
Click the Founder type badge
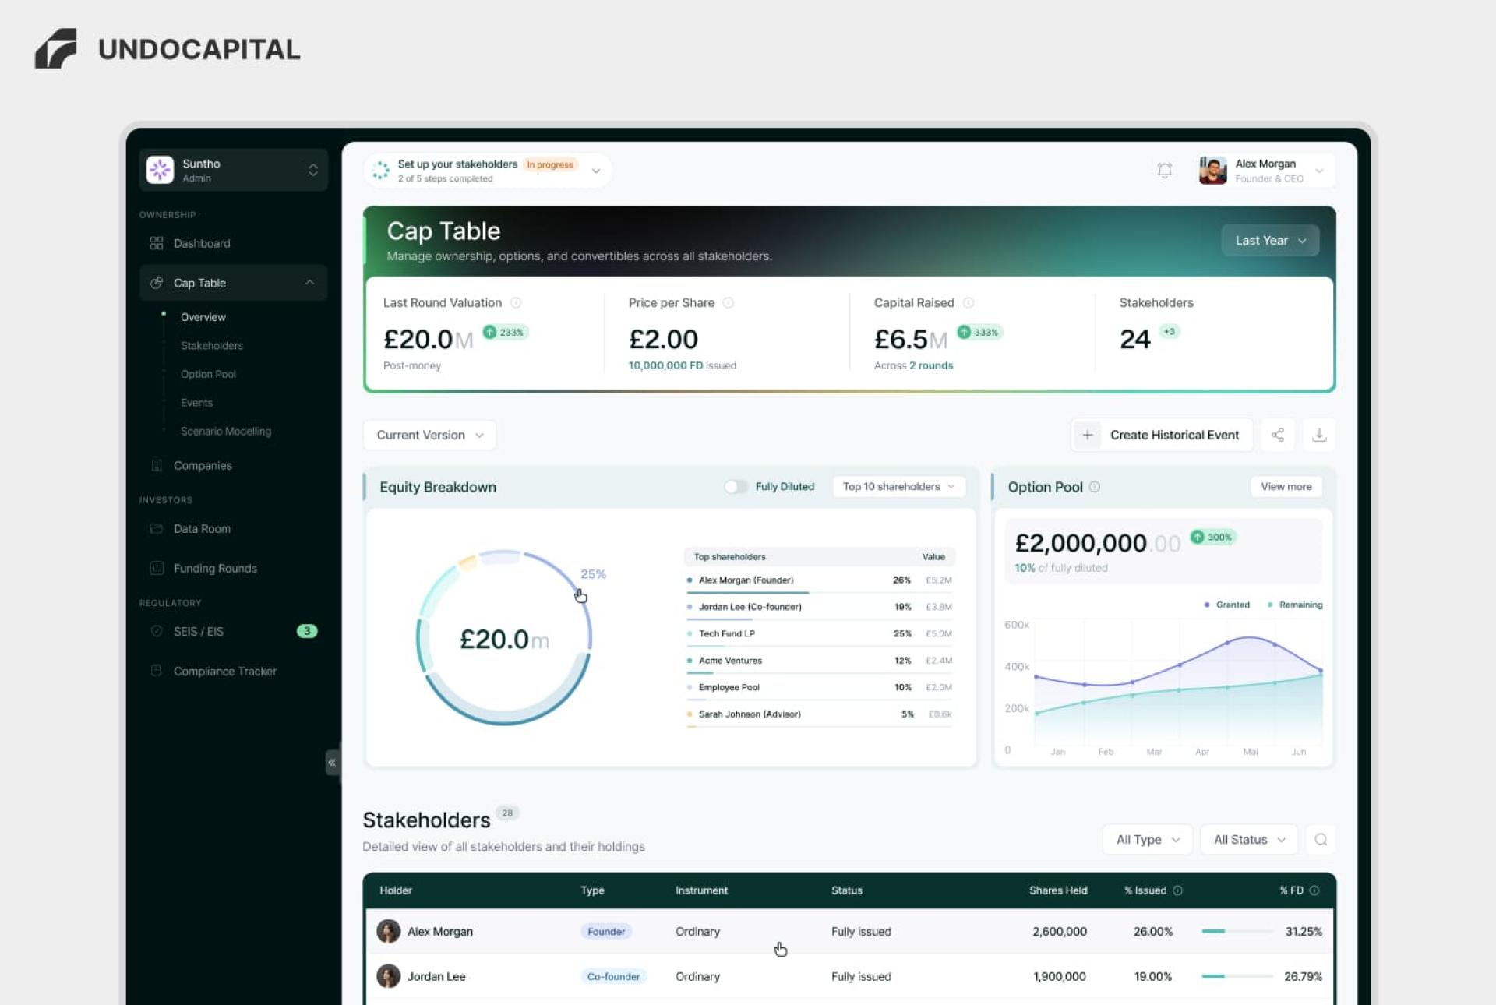click(606, 931)
